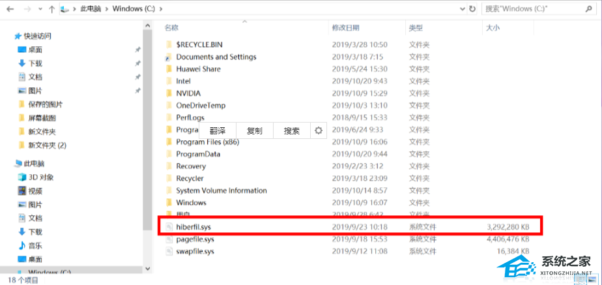Go forward with the forward arrow
The height and width of the screenshot is (285, 602).
click(27, 9)
